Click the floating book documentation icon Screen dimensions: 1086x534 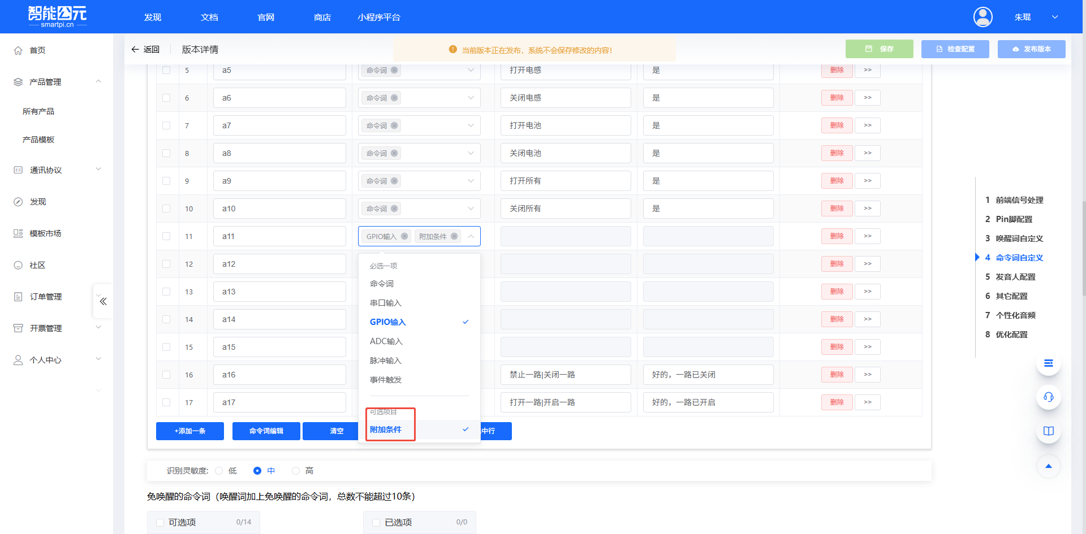[x=1049, y=431]
